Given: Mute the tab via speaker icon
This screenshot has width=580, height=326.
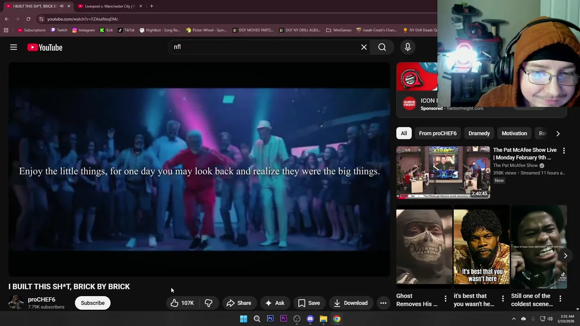Looking at the screenshot, I should (x=62, y=6).
